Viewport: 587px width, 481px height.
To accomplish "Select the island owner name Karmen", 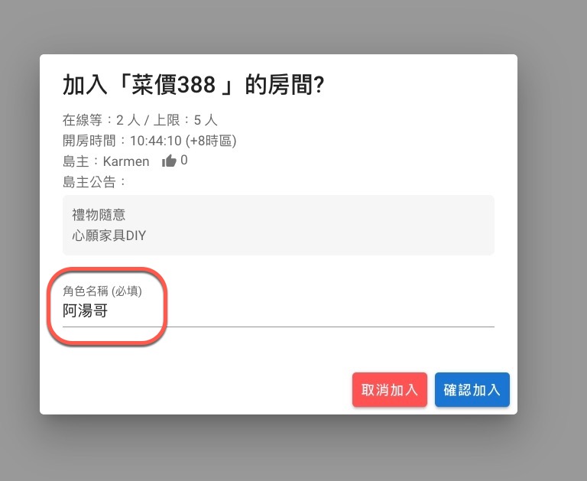I will pos(126,161).
